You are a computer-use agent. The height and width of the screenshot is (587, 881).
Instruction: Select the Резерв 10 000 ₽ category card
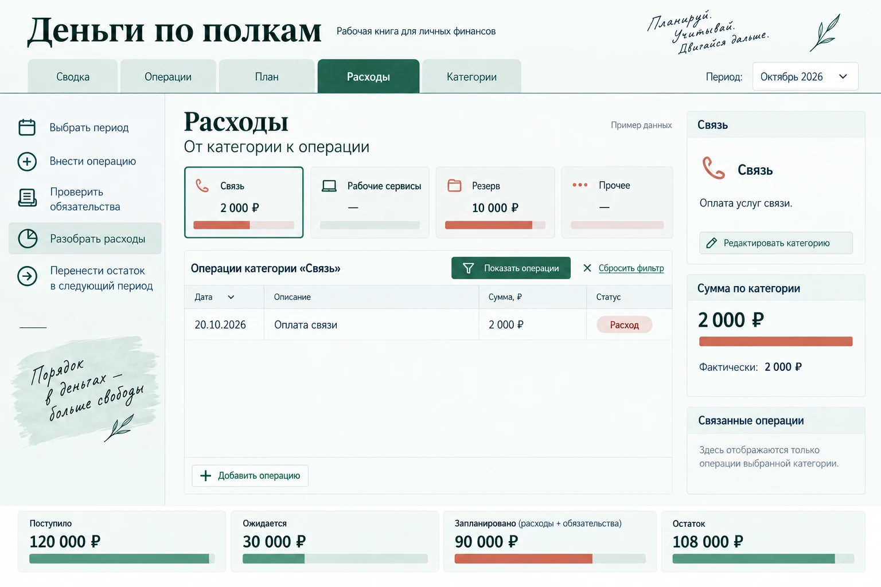[495, 202]
